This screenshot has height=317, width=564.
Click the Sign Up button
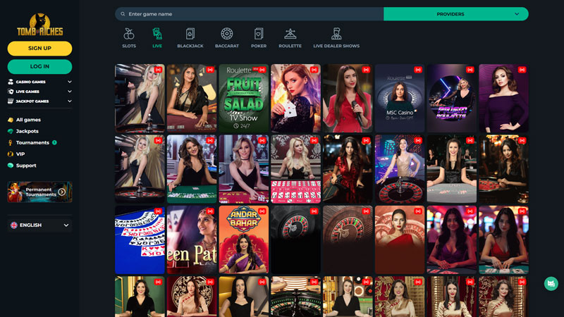(39, 48)
